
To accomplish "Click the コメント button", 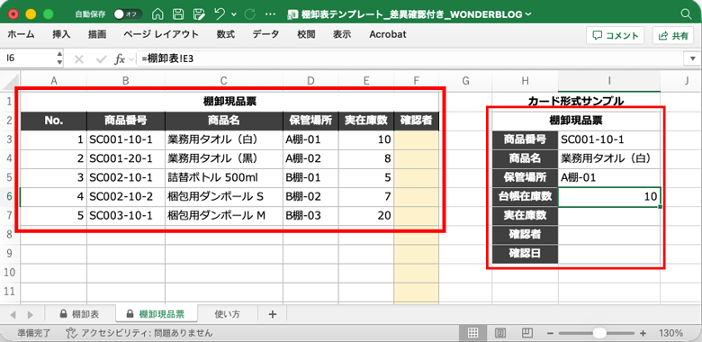I will pos(615,36).
